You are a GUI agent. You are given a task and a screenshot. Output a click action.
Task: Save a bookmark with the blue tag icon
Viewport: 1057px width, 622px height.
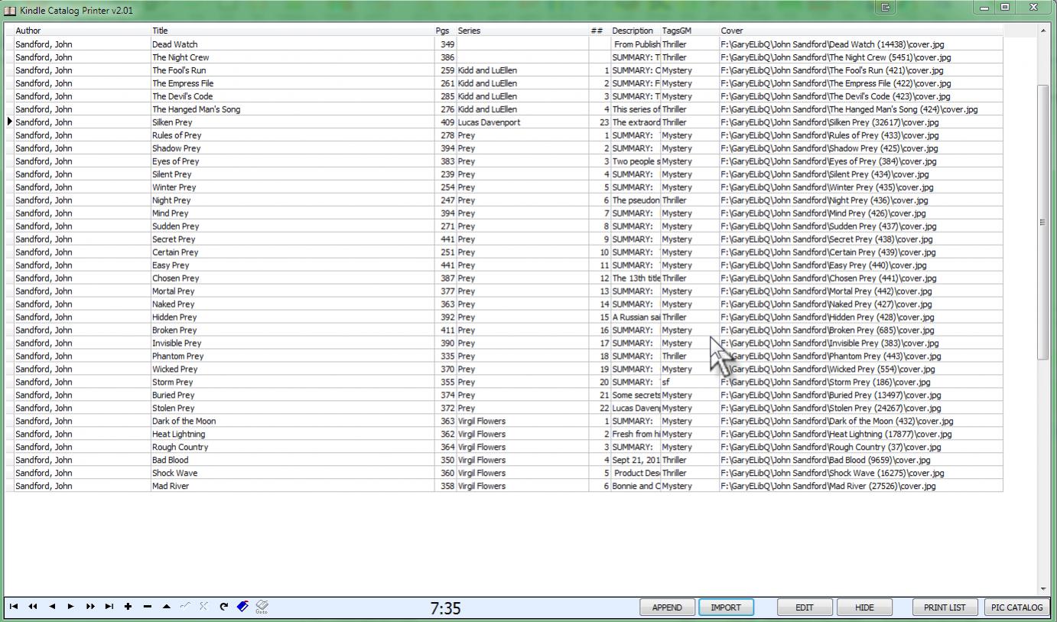(242, 607)
